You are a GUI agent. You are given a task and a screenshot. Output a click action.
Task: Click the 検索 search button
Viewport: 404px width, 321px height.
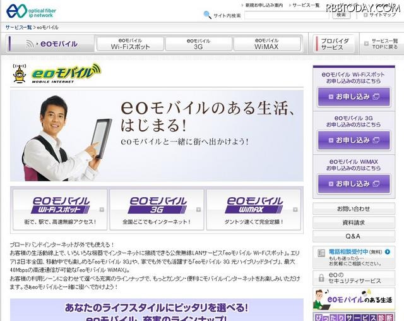click(342, 15)
